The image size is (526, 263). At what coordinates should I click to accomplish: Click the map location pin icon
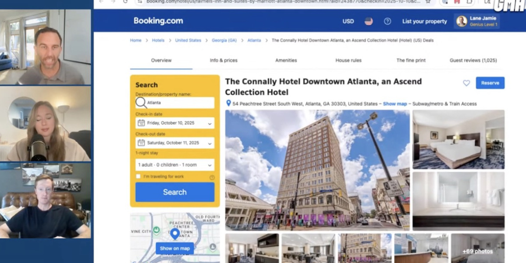175,234
